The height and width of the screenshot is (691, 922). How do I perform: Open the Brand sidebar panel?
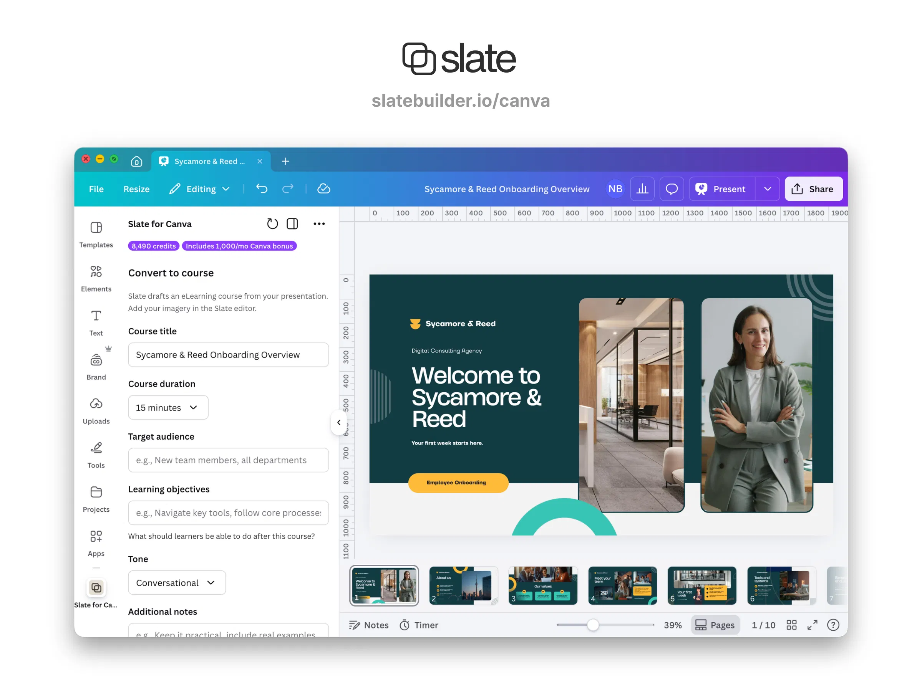click(x=96, y=367)
